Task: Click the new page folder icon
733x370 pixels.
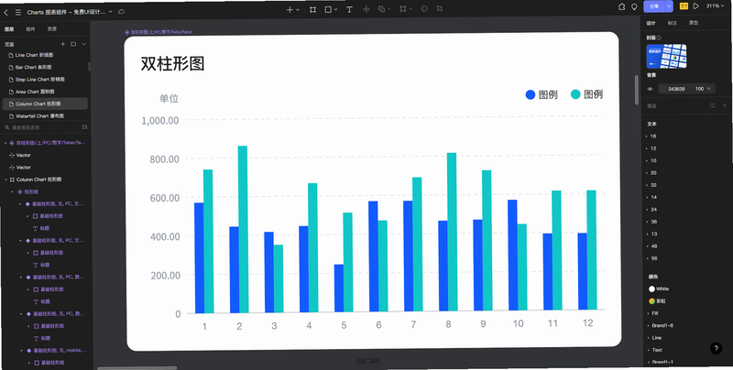Action: pyautogui.click(x=73, y=44)
